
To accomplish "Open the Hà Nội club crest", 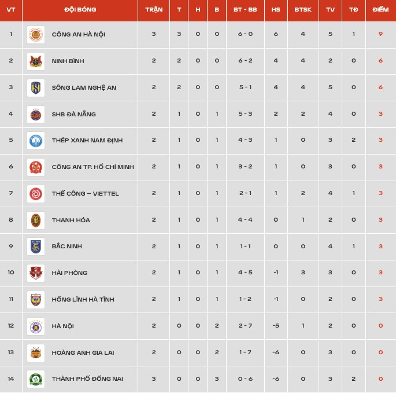I will pyautogui.click(x=36, y=326).
